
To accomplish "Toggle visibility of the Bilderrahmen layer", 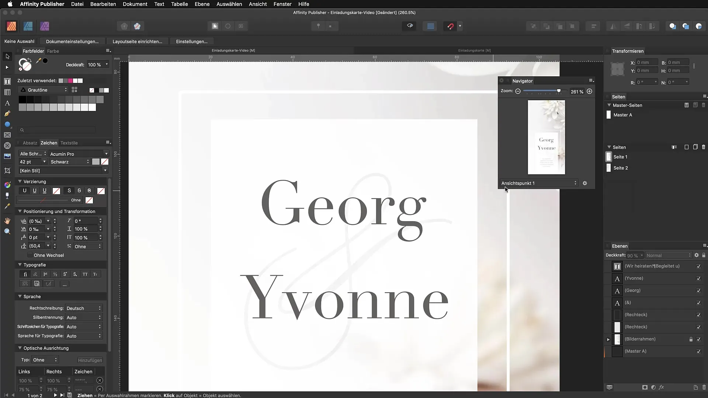I will (698, 339).
